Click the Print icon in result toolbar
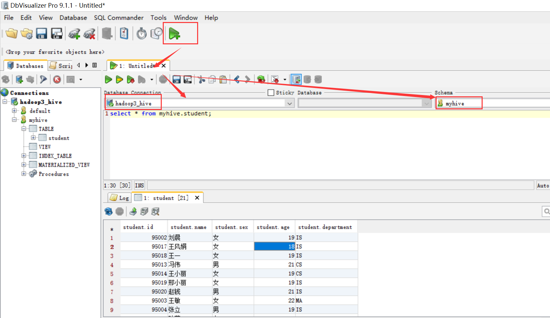 144,211
